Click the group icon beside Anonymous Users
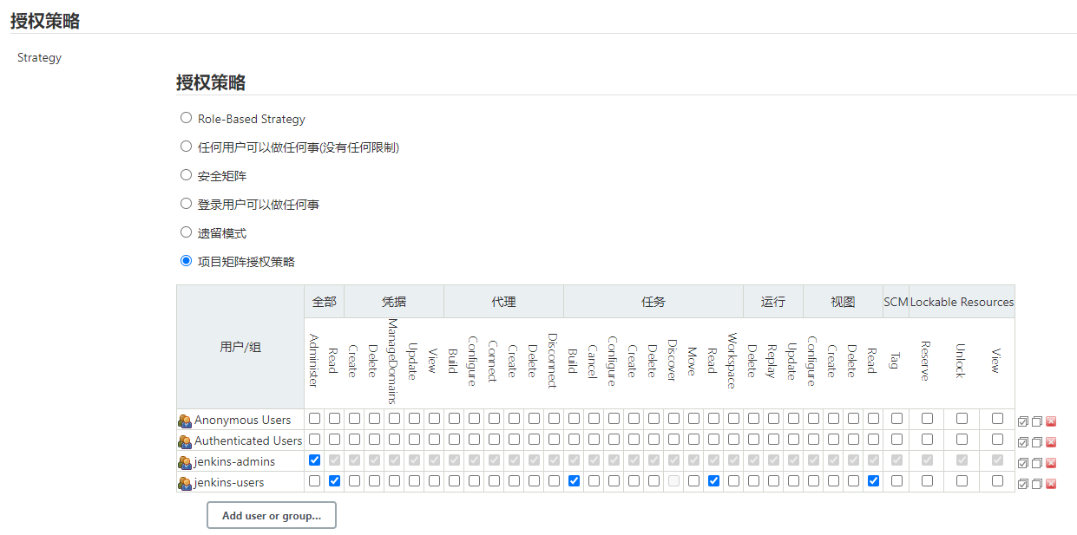 tap(184, 420)
